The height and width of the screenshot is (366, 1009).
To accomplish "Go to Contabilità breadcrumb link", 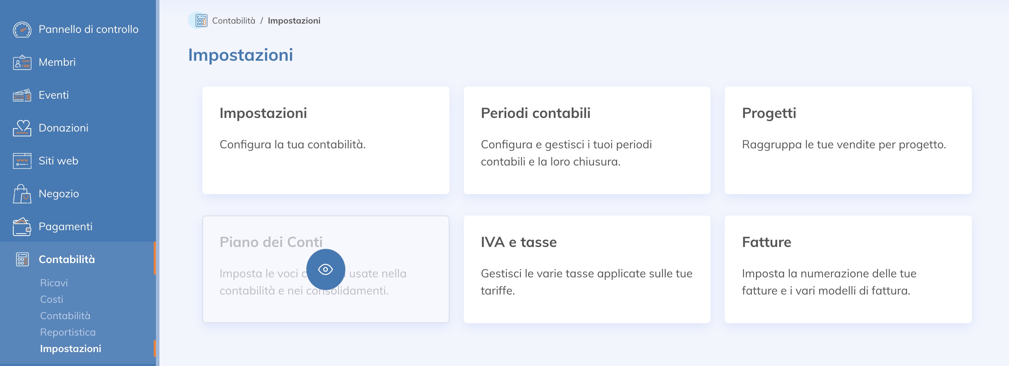I will click(233, 21).
